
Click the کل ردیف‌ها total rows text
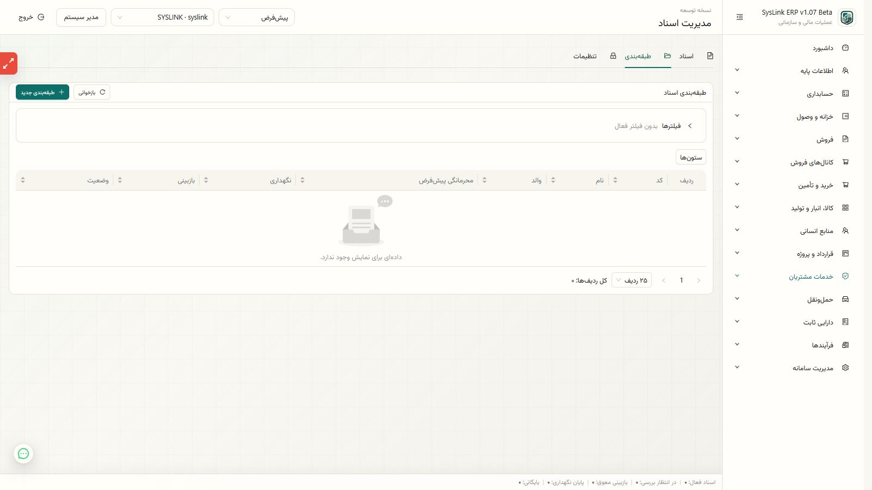[589, 280]
